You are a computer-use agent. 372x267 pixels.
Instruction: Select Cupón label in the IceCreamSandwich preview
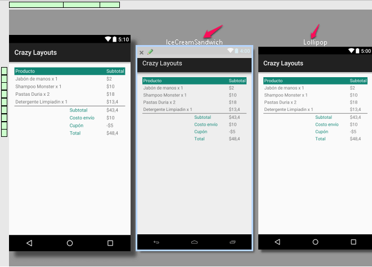201,132
